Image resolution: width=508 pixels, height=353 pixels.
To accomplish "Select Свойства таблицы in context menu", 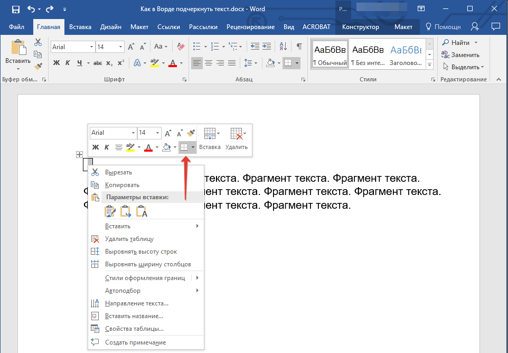I will tap(134, 329).
